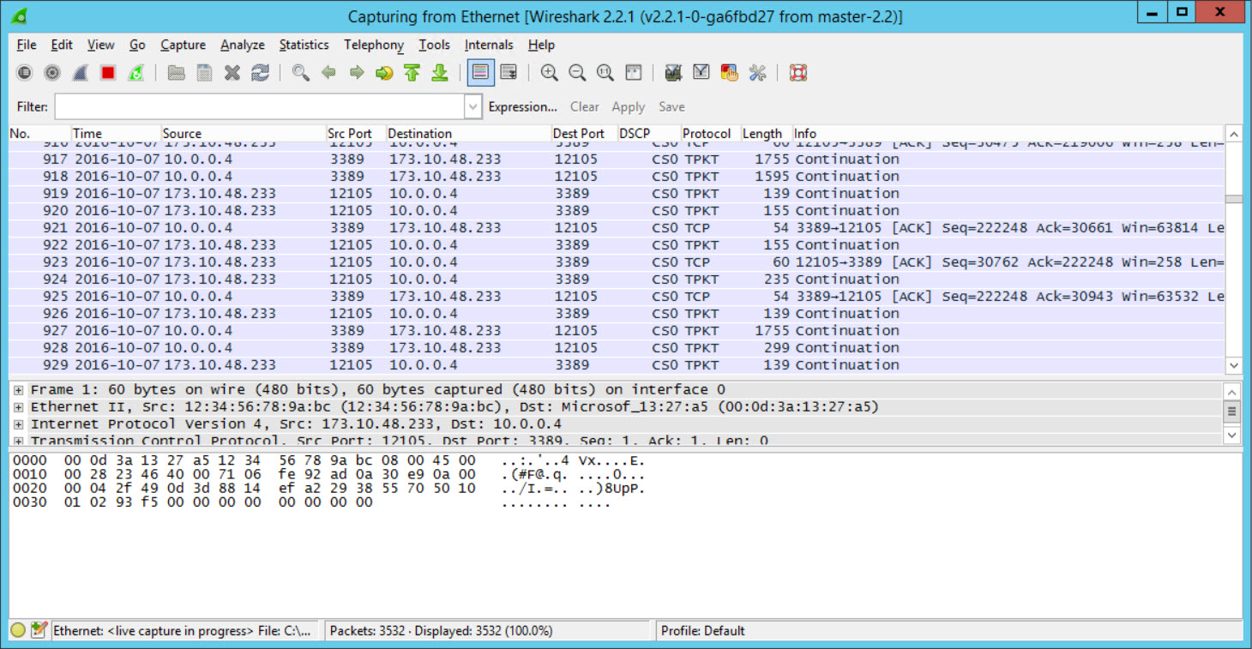The width and height of the screenshot is (1252, 649).
Task: Close this capture file X icon
Action: (232, 73)
